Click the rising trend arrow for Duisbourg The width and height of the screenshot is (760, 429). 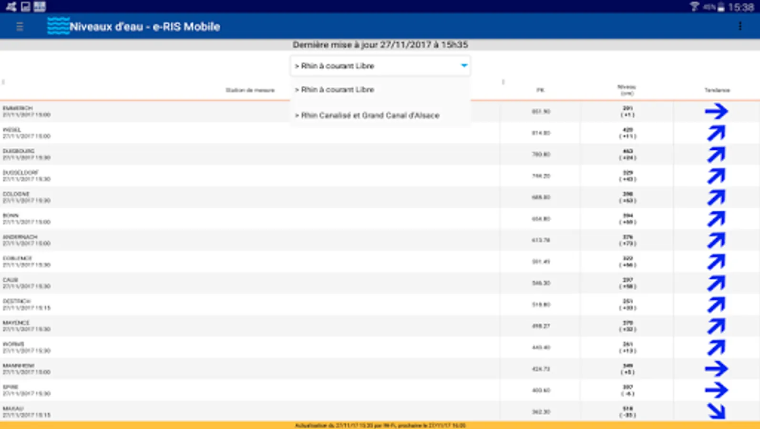[716, 154]
